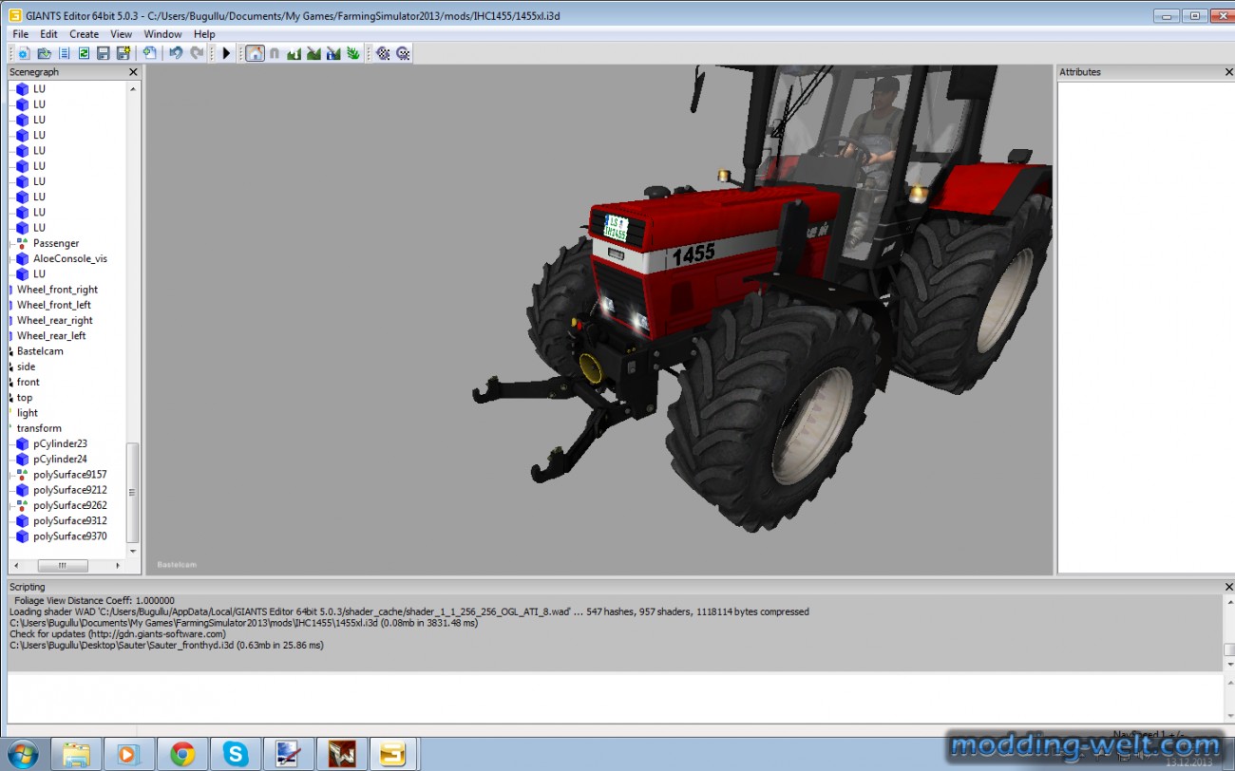This screenshot has width=1235, height=771.
Task: Start the scene with the Play arrow
Action: click(226, 53)
